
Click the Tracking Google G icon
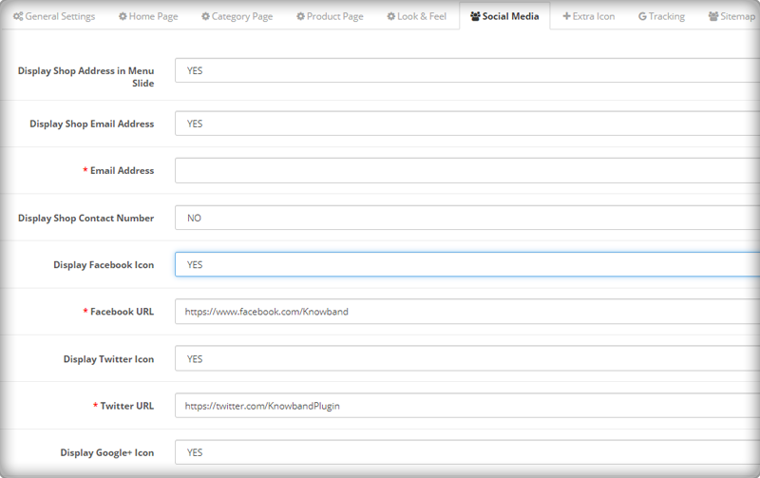point(642,16)
